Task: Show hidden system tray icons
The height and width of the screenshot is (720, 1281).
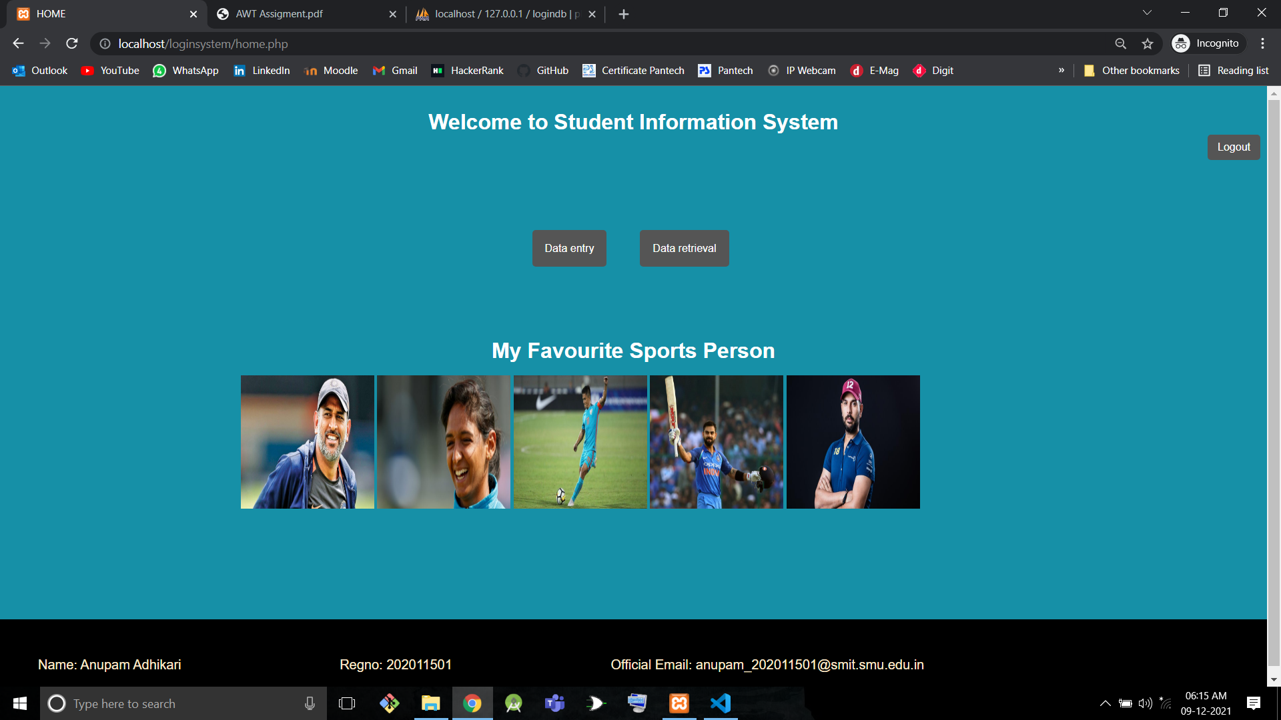Action: coord(1105,703)
